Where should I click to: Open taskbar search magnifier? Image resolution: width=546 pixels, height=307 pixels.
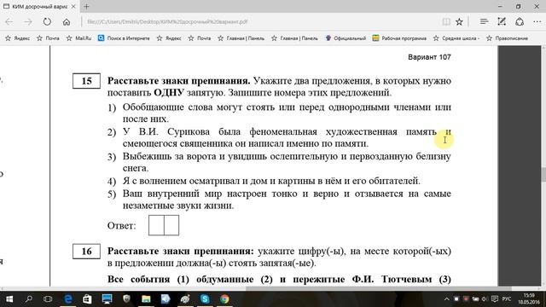click(x=29, y=299)
